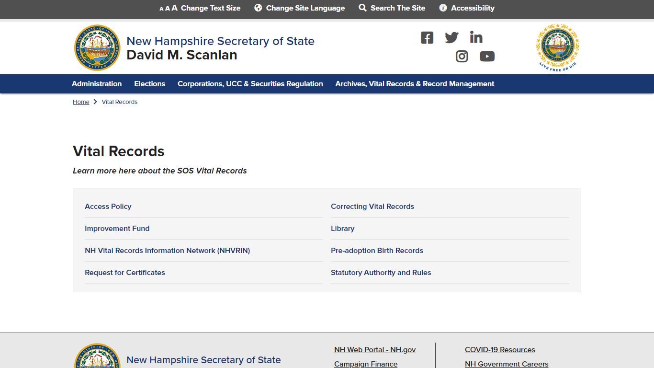
Task: Open the Improvement Fund link
Action: (x=117, y=229)
